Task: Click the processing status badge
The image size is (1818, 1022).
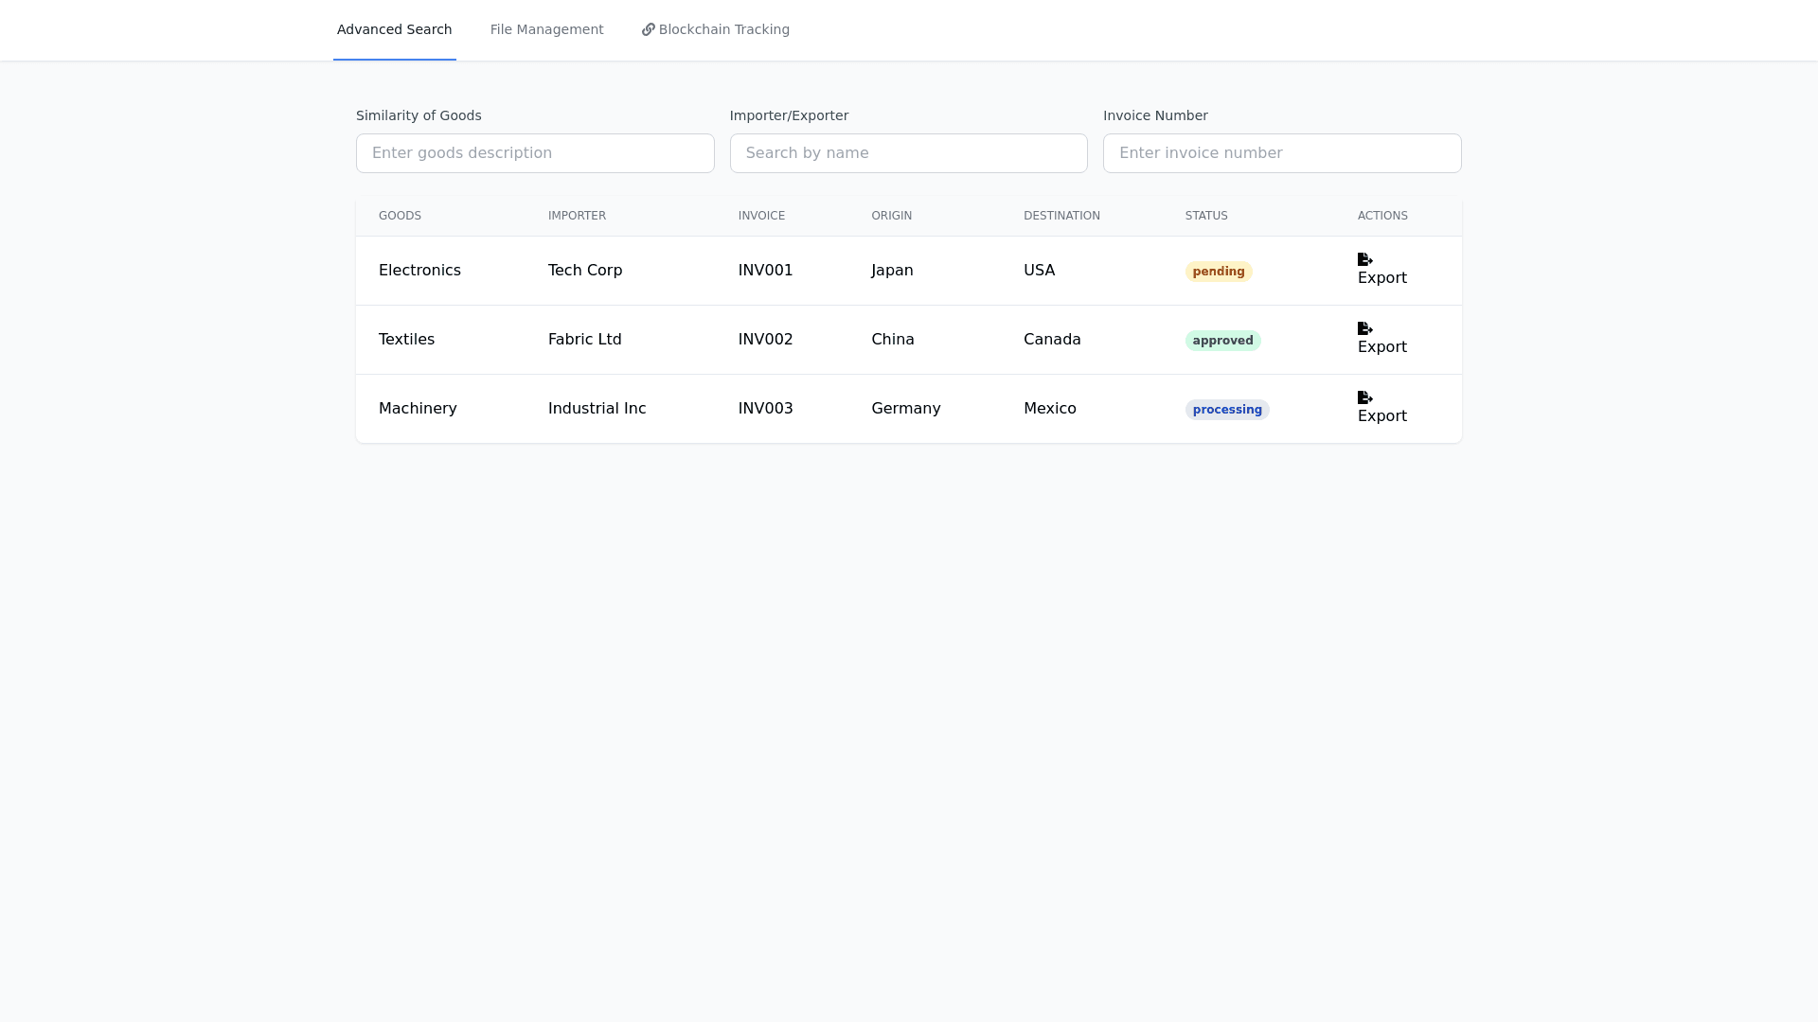Action: 1226,410
